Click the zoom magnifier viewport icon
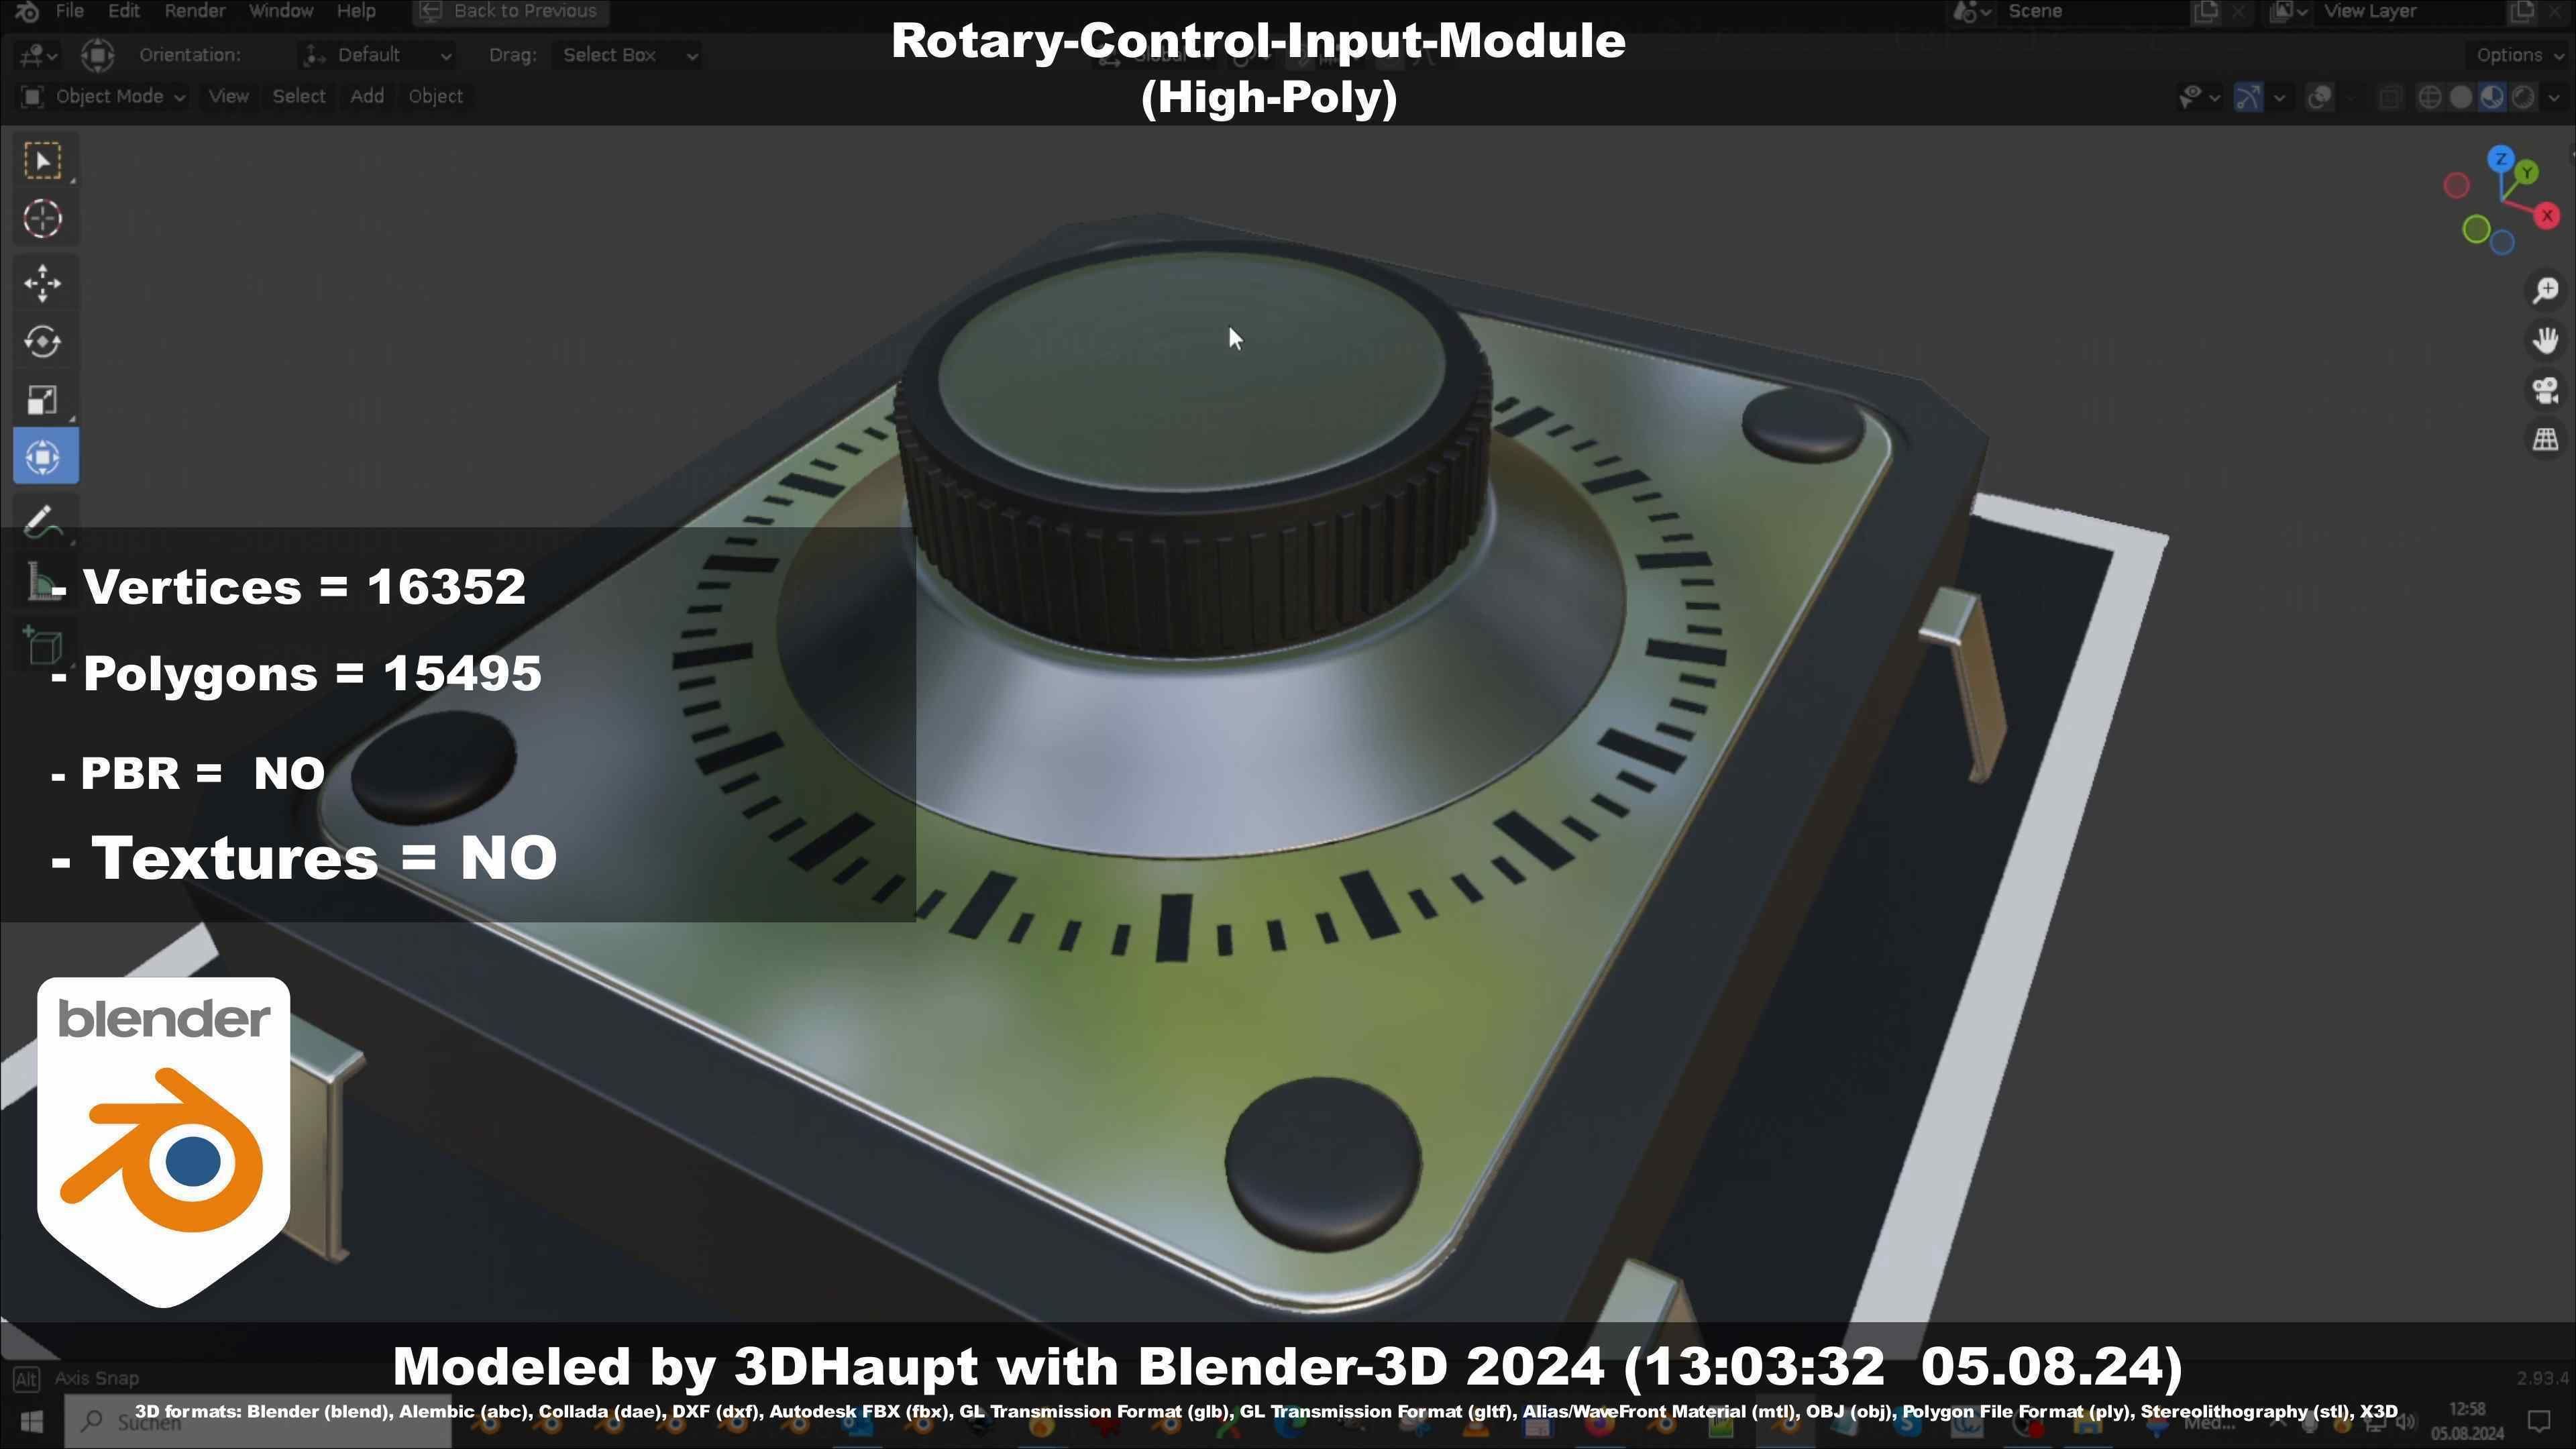2576x1449 pixels. pyautogui.click(x=2545, y=291)
